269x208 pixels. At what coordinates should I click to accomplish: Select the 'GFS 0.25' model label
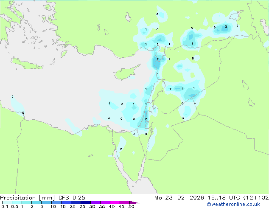tap(72, 198)
